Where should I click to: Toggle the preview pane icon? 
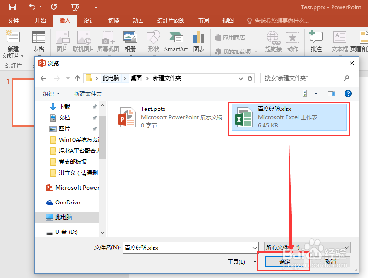click(x=332, y=93)
